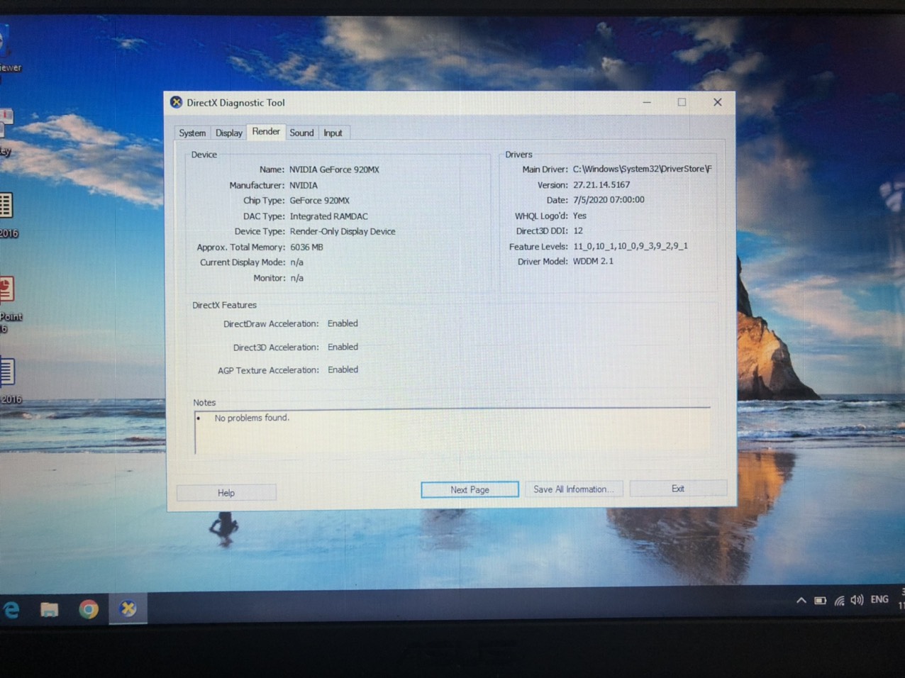Click the Help button
Screen dimensions: 905x678
[226, 493]
